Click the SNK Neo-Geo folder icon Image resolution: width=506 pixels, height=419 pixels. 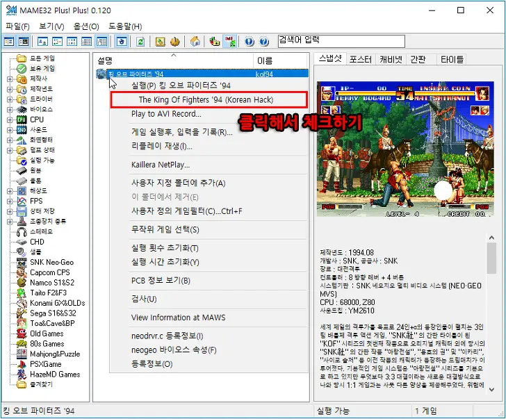(x=22, y=262)
